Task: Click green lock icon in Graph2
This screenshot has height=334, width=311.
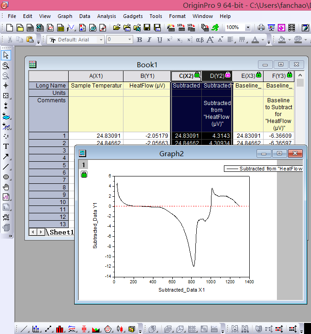Action: (x=84, y=175)
